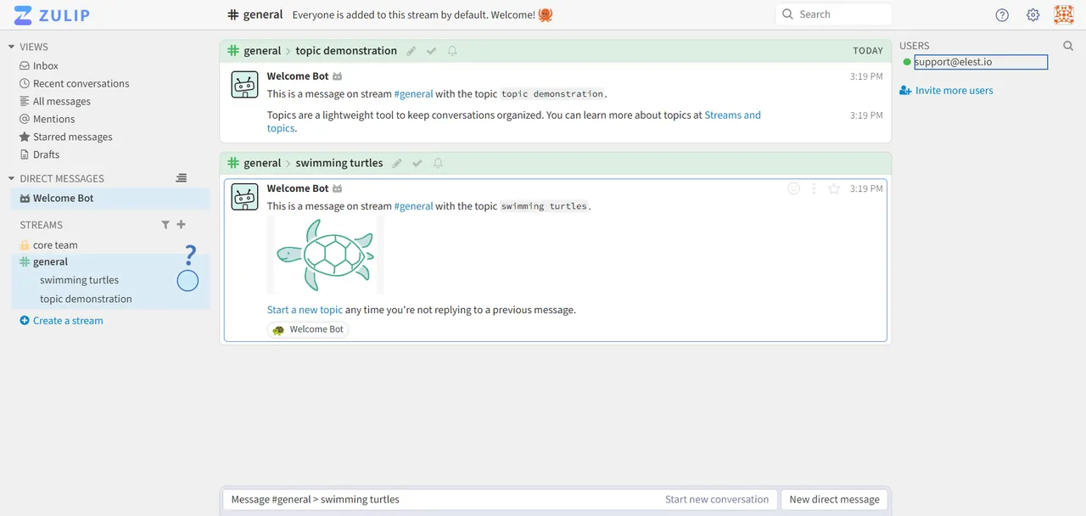The height and width of the screenshot is (516, 1086).
Task: Collapse the DIRECT MESSAGES section
Action: tap(12, 178)
